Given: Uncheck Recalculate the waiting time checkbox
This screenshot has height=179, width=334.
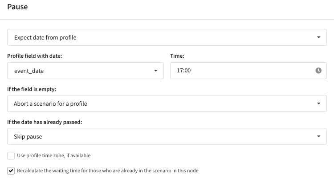Looking at the screenshot, I should pos(11,171).
